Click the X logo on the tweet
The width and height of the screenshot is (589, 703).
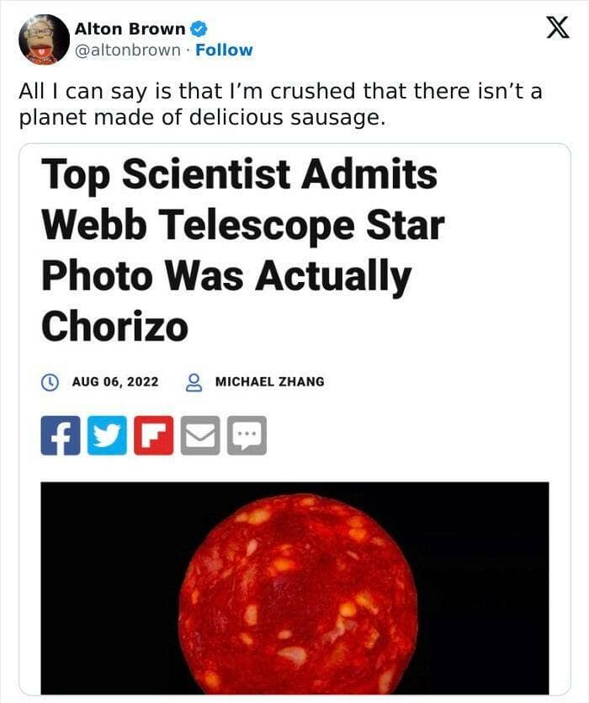coord(552,29)
